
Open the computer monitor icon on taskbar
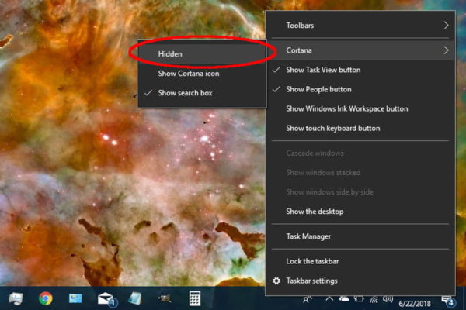[16, 298]
